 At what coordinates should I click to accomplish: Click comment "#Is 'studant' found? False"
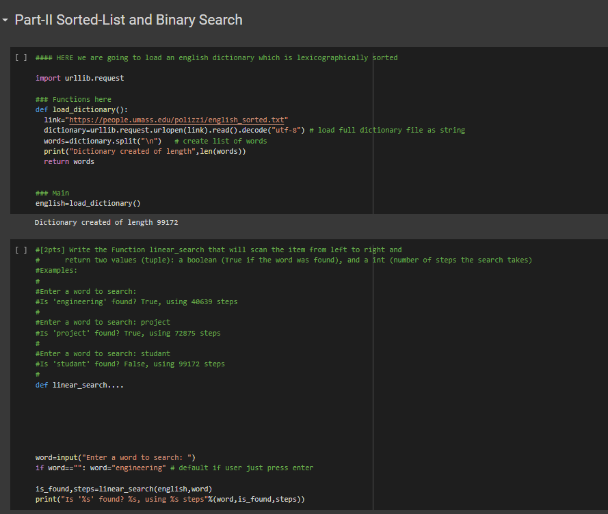coord(130,364)
